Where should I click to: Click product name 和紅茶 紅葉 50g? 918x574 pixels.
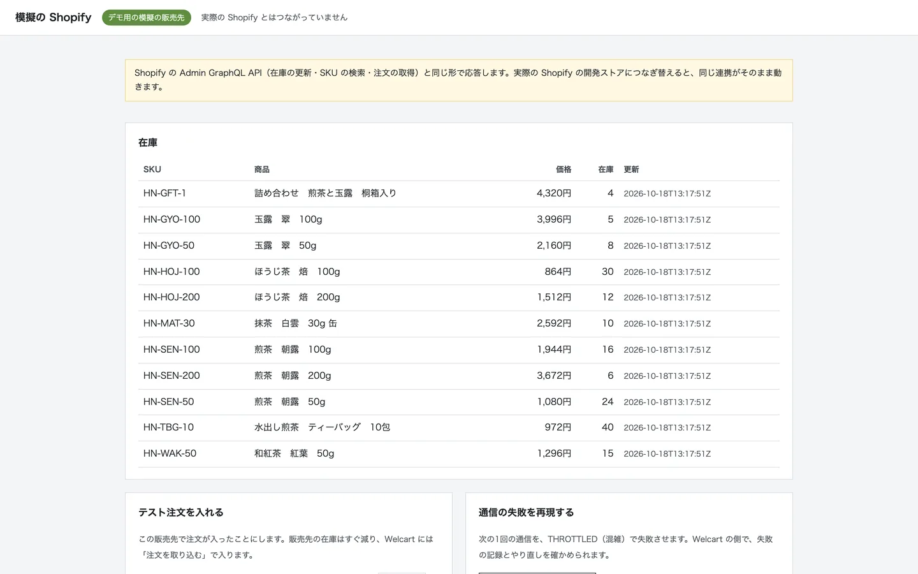point(295,453)
